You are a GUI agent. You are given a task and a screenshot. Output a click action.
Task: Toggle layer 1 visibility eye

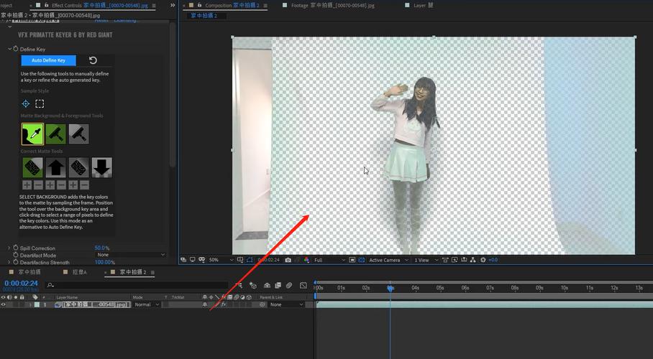coord(4,304)
